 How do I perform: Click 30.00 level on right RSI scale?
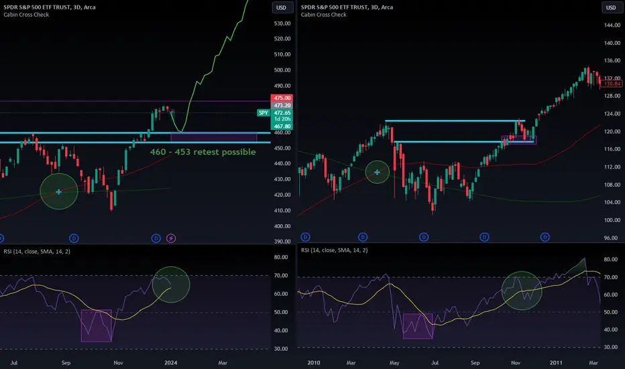tap(611, 347)
